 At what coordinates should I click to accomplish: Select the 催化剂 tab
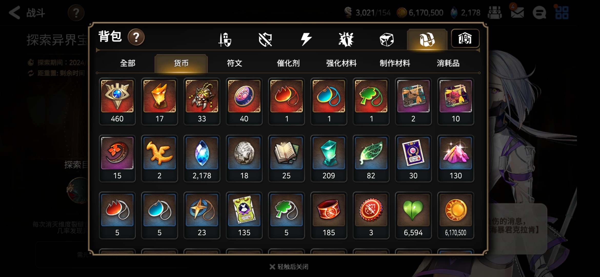click(288, 63)
